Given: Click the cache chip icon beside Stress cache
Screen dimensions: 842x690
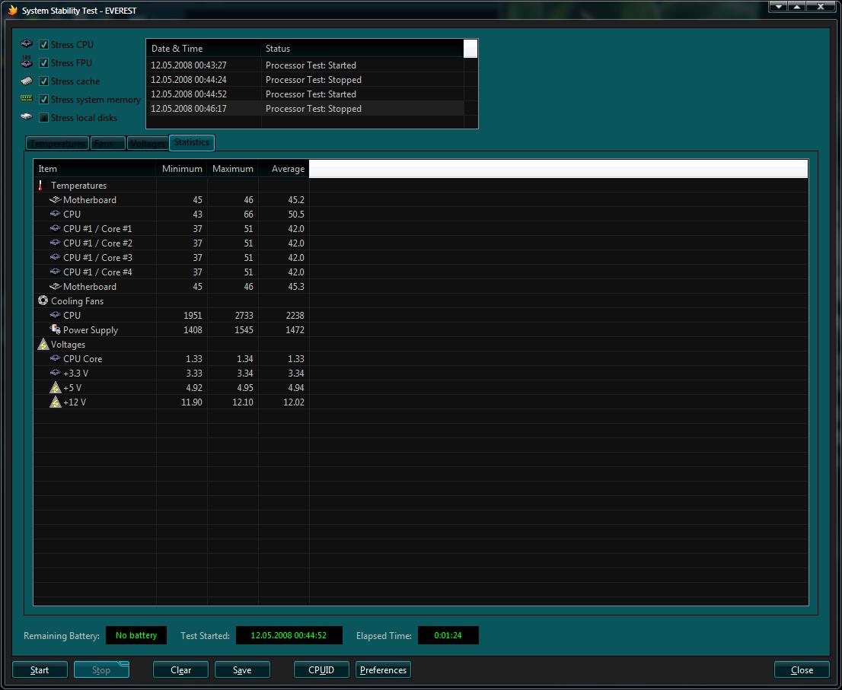Looking at the screenshot, I should [x=27, y=81].
